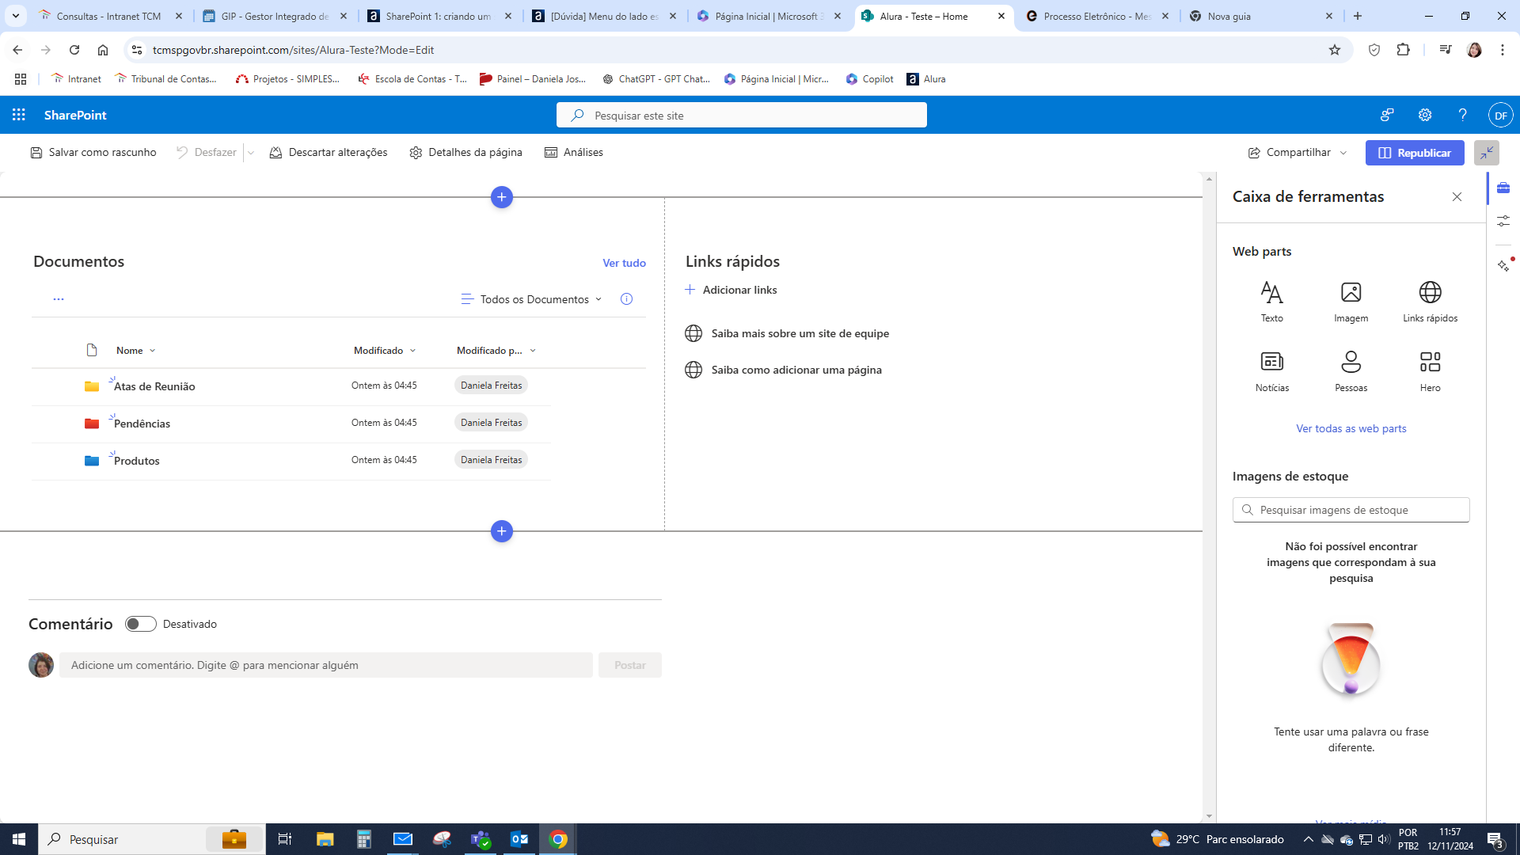
Task: Open Outlook from the Windows taskbar
Action: coord(519,839)
